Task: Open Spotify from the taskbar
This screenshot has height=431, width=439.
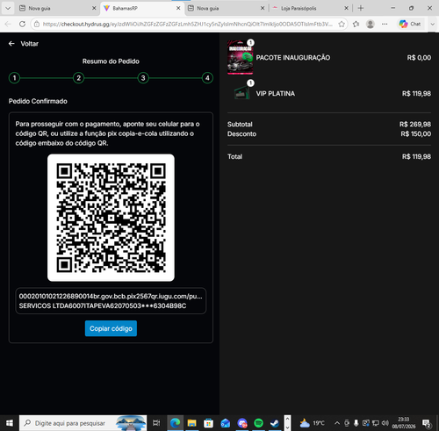Action: coord(259,423)
